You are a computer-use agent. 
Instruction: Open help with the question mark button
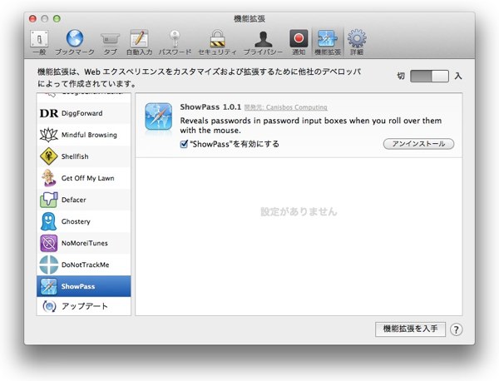coord(456,329)
